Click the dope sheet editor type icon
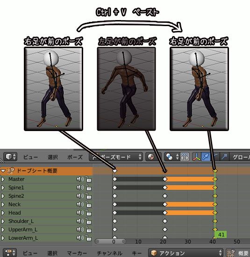 (x=10, y=253)
